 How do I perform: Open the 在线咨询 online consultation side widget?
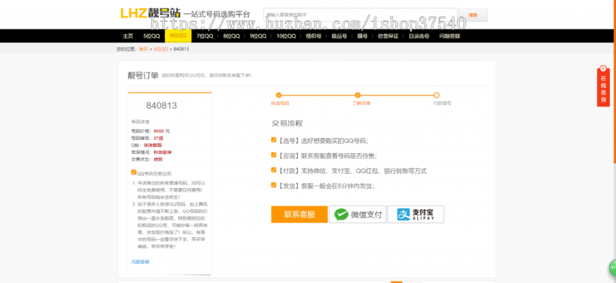(603, 87)
